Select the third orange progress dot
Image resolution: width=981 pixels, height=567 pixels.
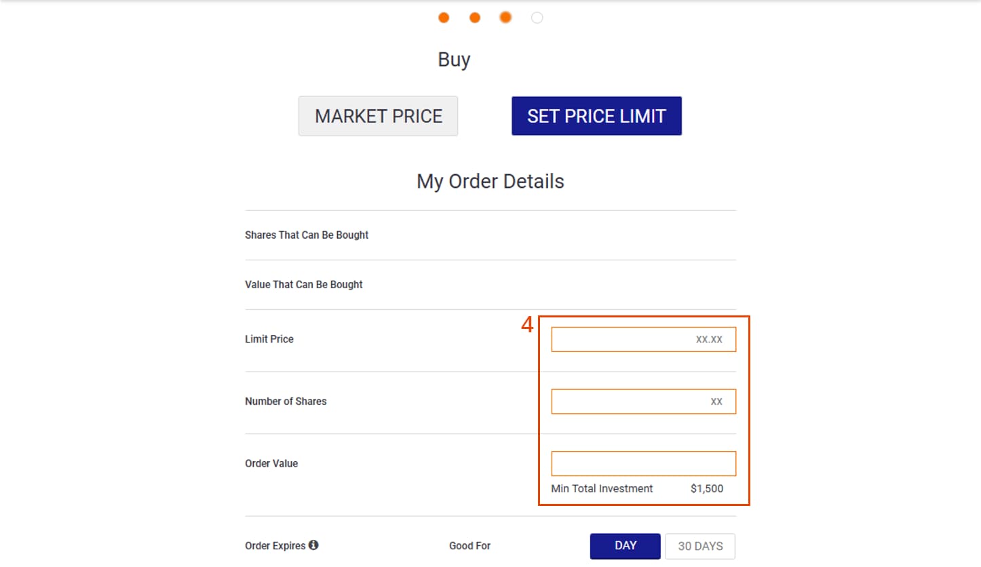pos(505,18)
